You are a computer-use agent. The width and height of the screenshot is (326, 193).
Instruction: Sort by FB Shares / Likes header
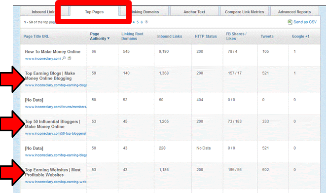236,36
